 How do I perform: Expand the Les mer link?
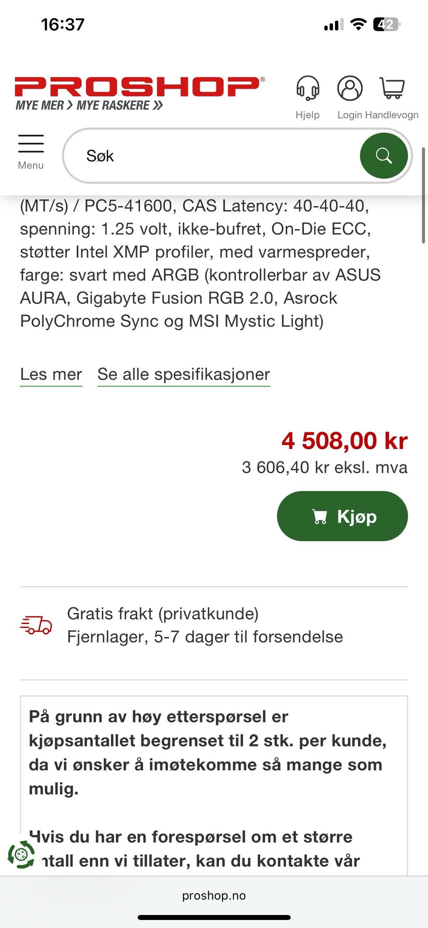pos(51,374)
